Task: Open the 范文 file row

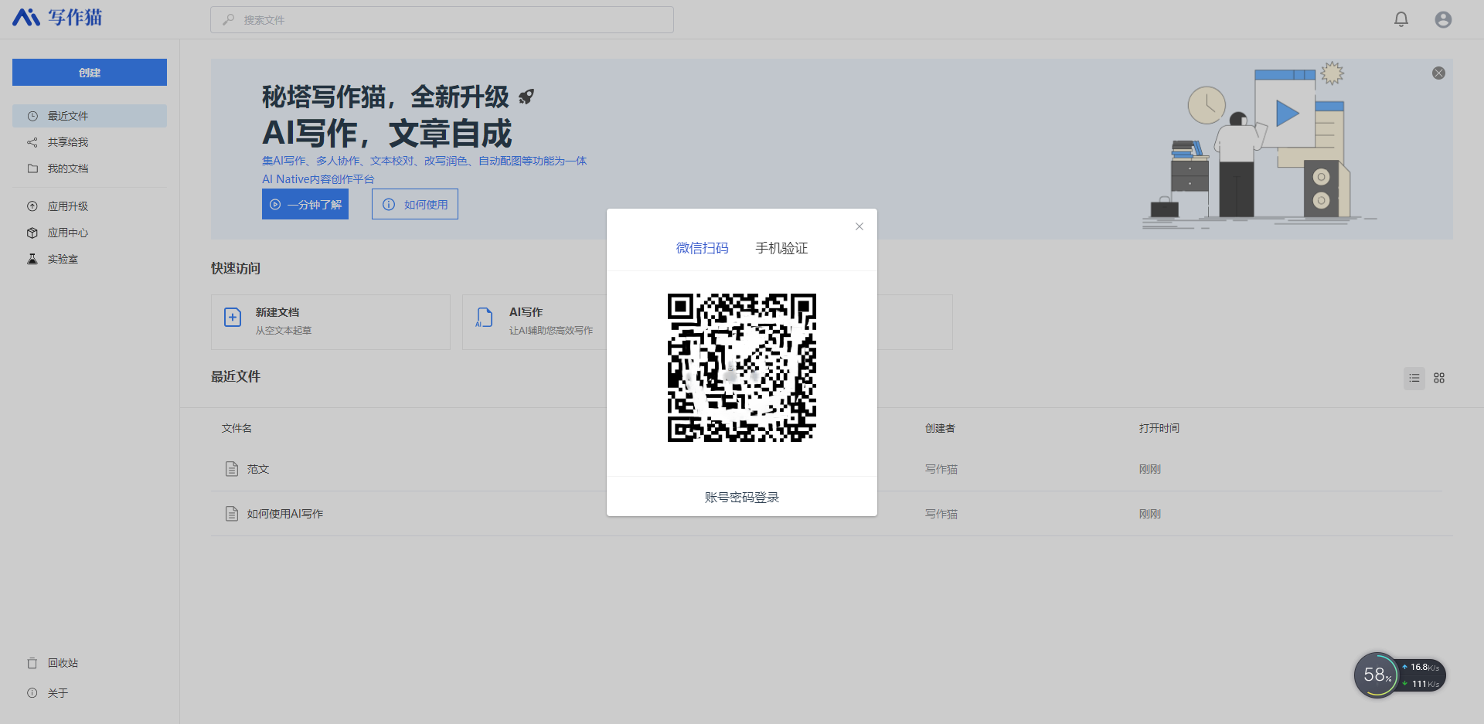Action: (832, 469)
